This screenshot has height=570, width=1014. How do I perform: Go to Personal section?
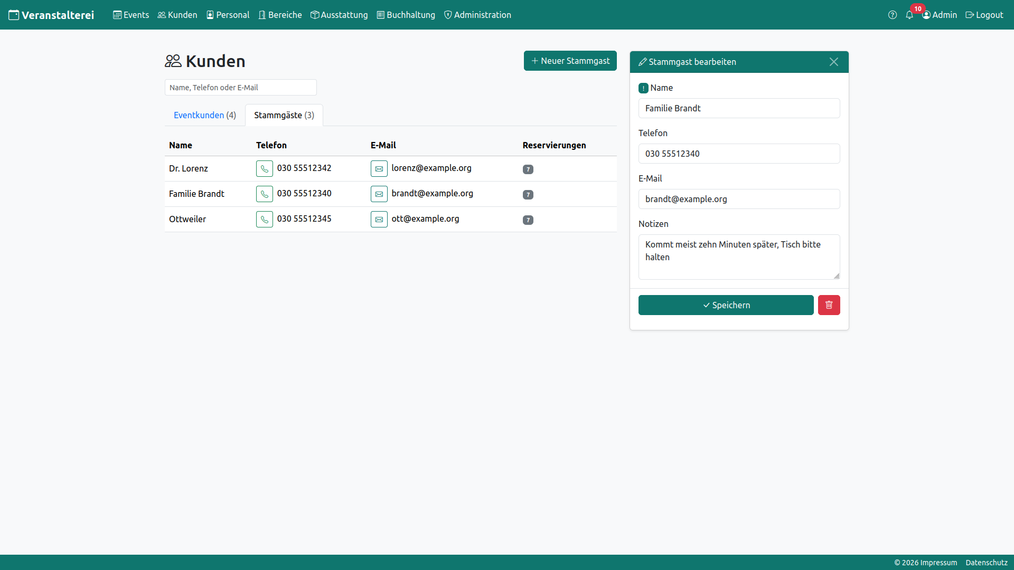pyautogui.click(x=228, y=15)
